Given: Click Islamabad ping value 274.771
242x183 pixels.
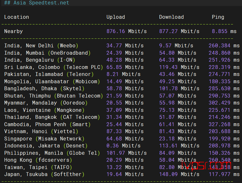Looking at the screenshot, I should click(x=219, y=74).
